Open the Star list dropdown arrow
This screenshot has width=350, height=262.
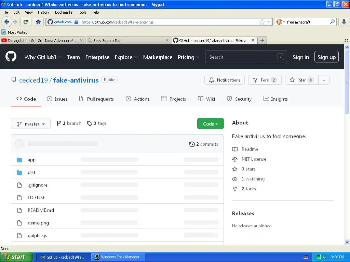click(x=324, y=80)
